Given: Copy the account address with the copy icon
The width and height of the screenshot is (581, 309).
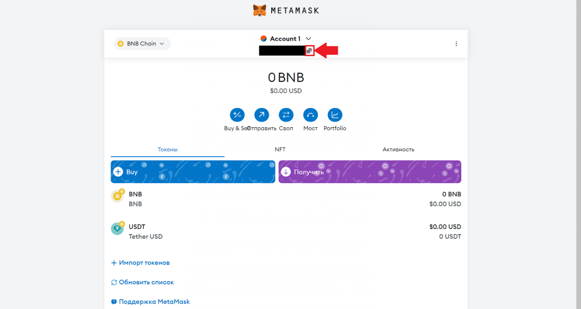Looking at the screenshot, I should pos(309,50).
